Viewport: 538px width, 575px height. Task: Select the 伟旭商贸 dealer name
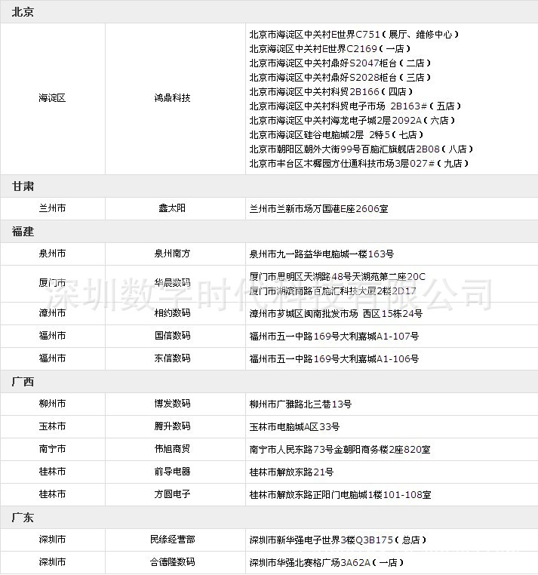point(172,449)
